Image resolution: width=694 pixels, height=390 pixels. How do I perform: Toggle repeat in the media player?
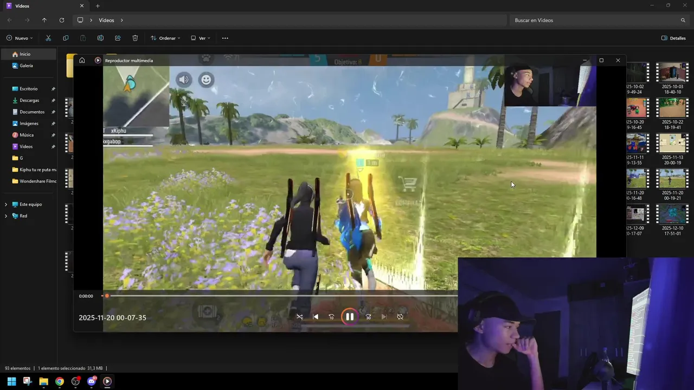(400, 317)
